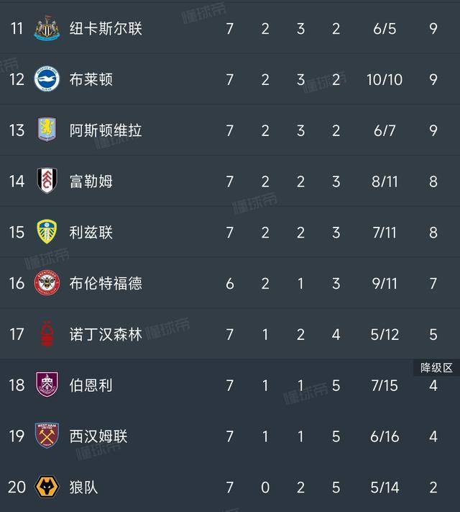This screenshot has width=460, height=512.
Task: Click the Brighton club crest
Action: (x=47, y=79)
